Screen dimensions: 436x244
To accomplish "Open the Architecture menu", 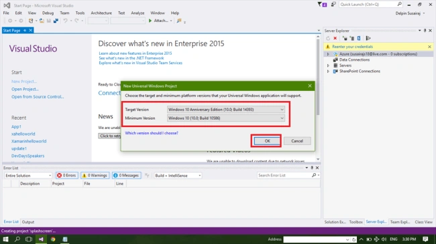I will [101, 13].
